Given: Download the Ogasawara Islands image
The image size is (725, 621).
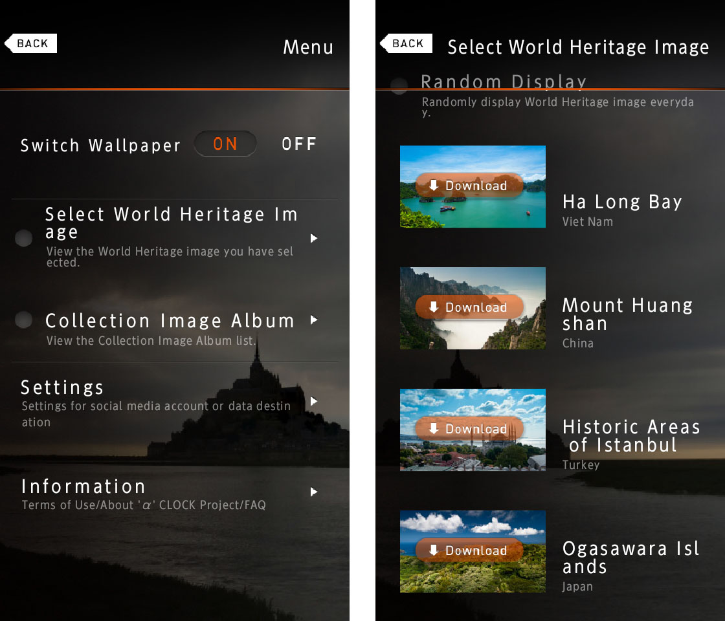Looking at the screenshot, I should [x=469, y=550].
